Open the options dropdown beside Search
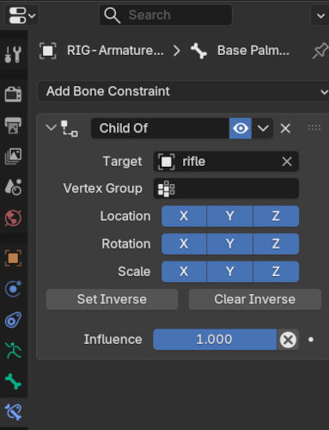Viewport: 329px width, 430px height. coord(320,15)
